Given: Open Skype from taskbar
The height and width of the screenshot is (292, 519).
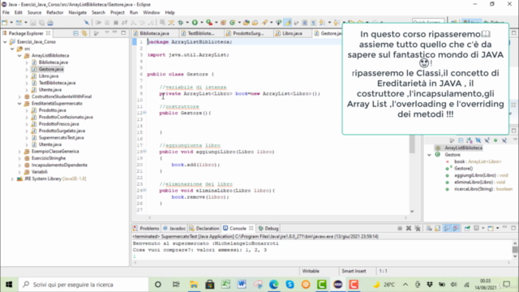Looking at the screenshot, I should point(290,285).
